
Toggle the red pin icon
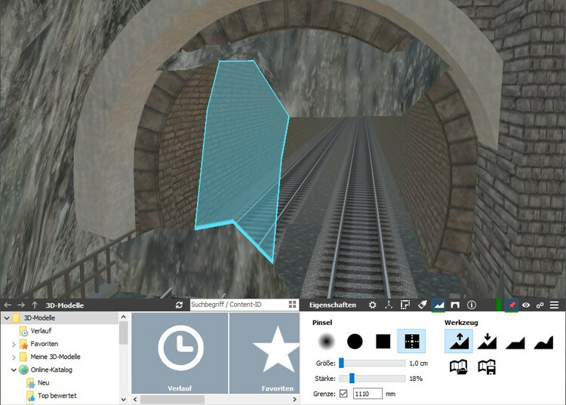(512, 305)
